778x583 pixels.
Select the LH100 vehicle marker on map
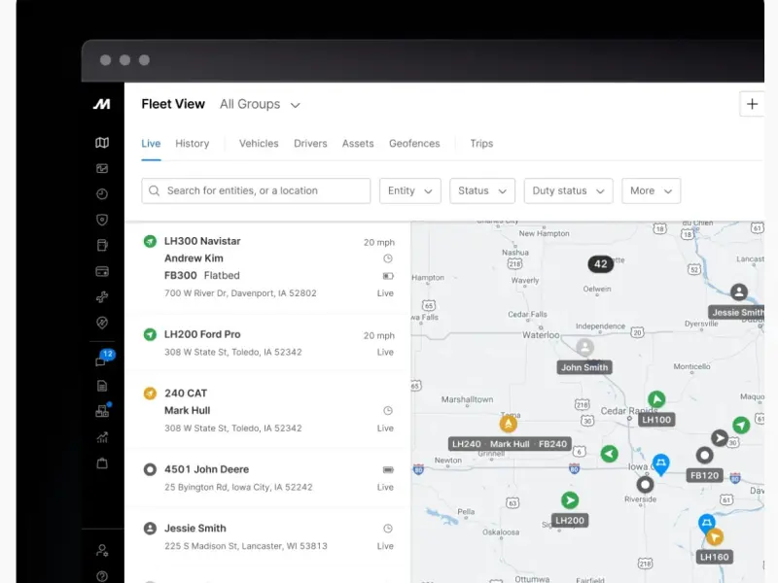656,399
